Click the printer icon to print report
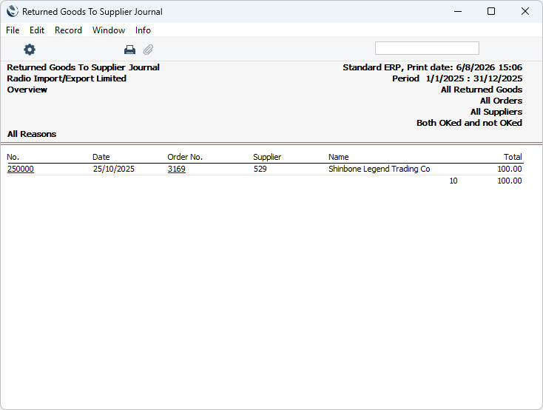 [x=130, y=50]
